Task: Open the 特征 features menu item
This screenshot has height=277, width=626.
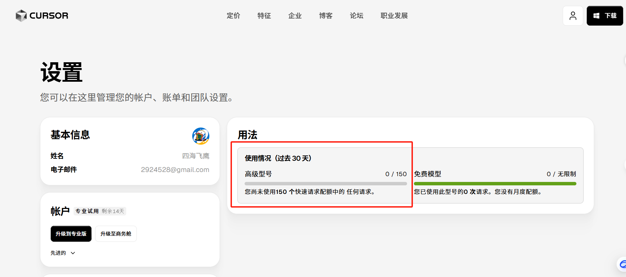Action: tap(264, 16)
